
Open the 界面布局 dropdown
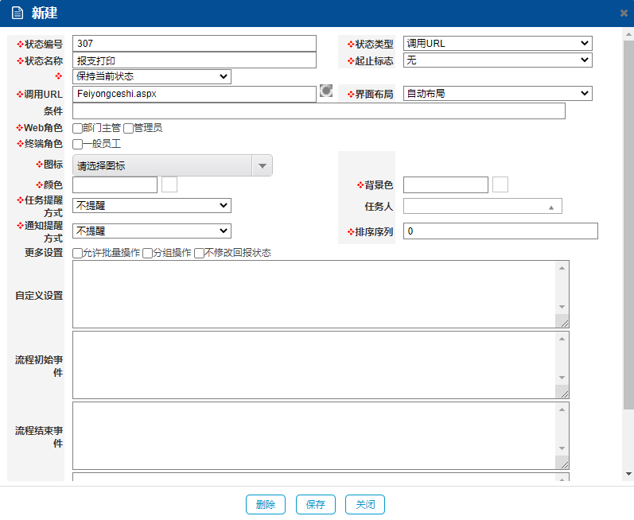pos(497,94)
